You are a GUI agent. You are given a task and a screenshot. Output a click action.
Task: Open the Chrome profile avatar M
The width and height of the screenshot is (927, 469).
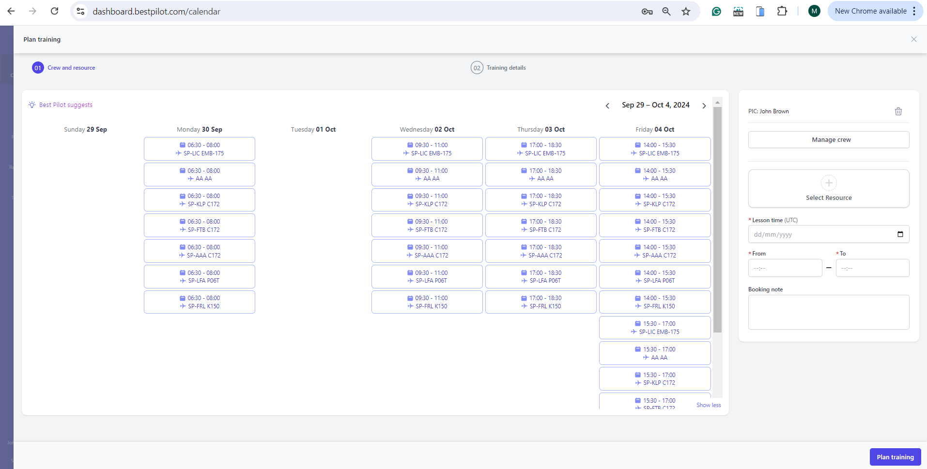click(814, 11)
